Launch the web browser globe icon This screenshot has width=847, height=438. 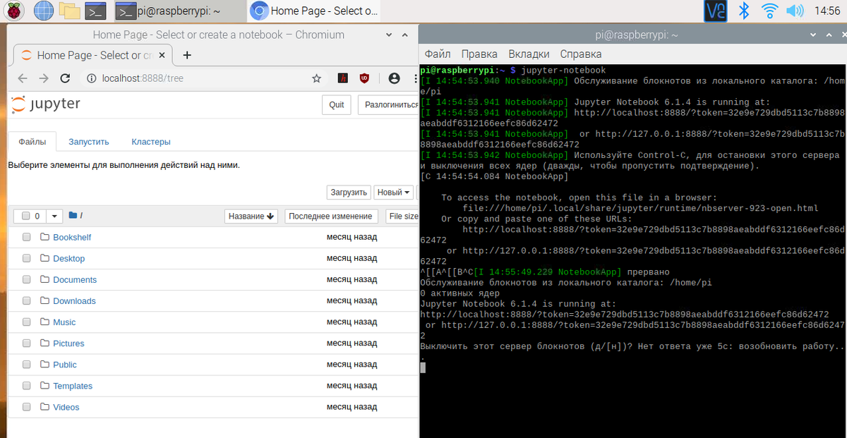(43, 11)
